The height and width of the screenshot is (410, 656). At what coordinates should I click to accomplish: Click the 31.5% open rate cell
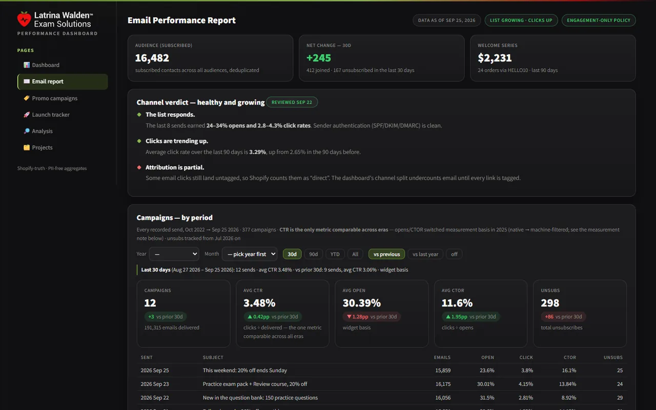pyautogui.click(x=487, y=398)
